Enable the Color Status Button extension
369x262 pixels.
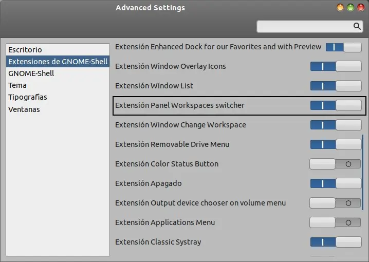pos(336,164)
